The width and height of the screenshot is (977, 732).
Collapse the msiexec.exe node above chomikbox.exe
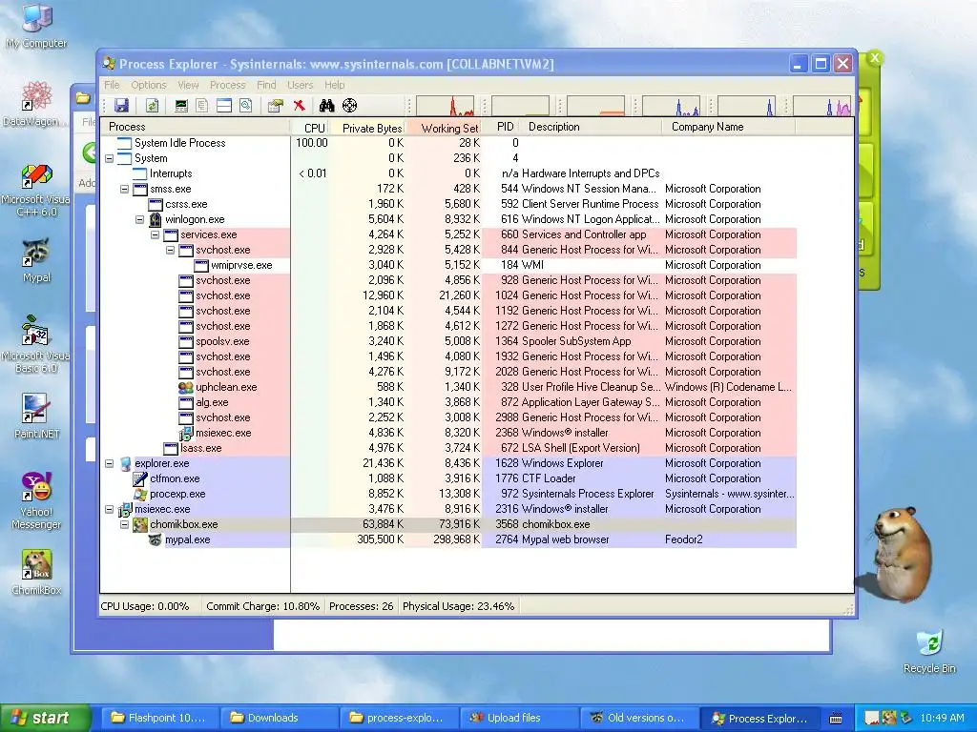click(110, 509)
